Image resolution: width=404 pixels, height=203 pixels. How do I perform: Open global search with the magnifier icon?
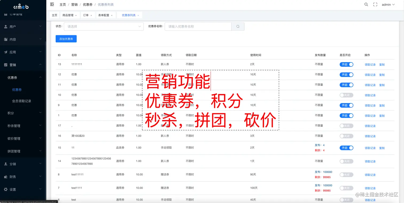pos(366,4)
